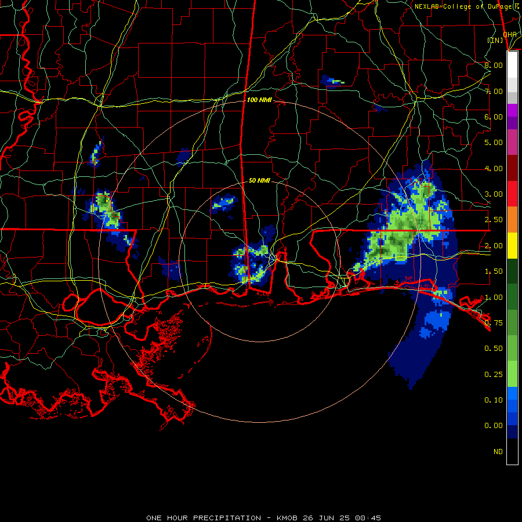Image resolution: width=522 pixels, height=522 pixels.
Task: Click the magenta legend swatch above 6.00
Action: (x=512, y=110)
